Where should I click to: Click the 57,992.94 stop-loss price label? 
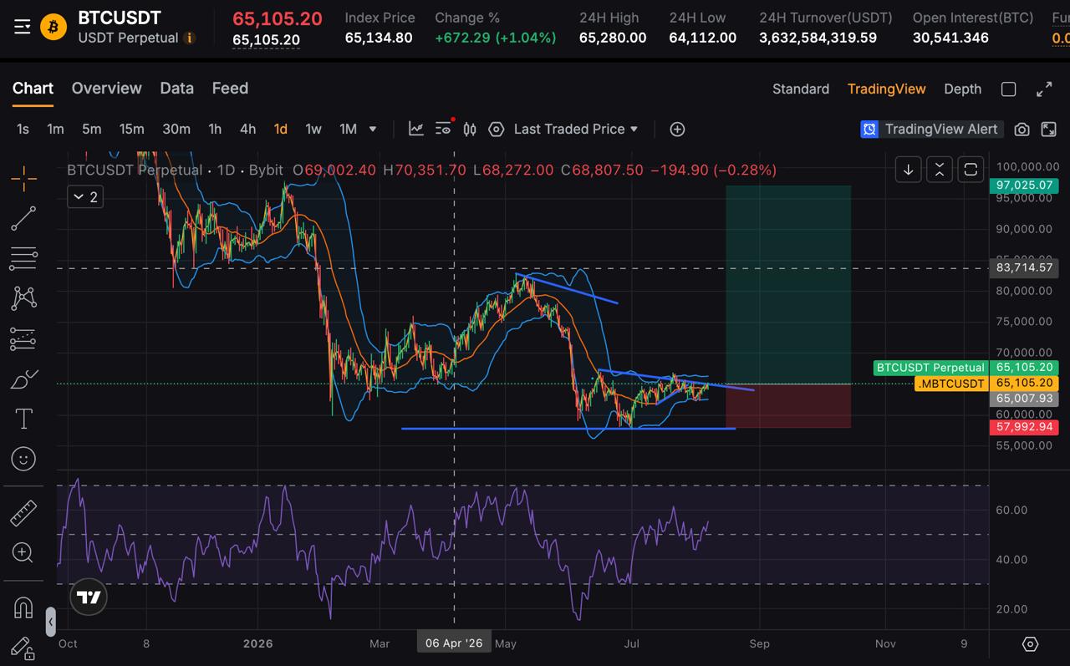coord(1025,427)
